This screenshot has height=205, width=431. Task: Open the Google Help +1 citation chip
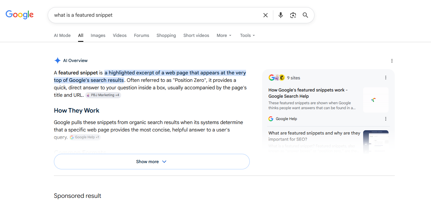click(x=85, y=137)
